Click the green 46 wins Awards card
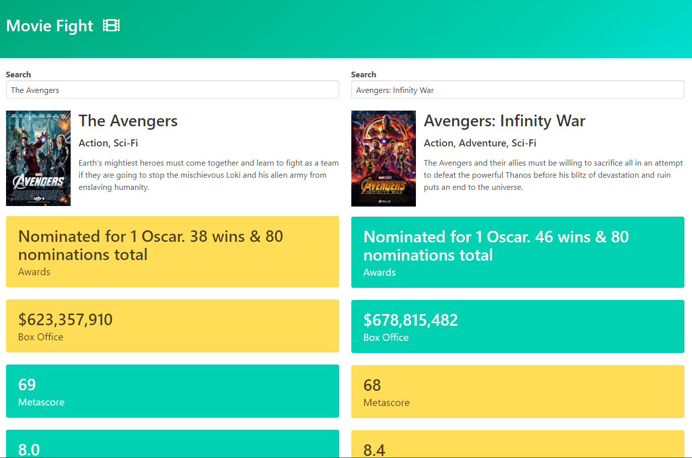This screenshot has height=458, width=692. point(517,252)
